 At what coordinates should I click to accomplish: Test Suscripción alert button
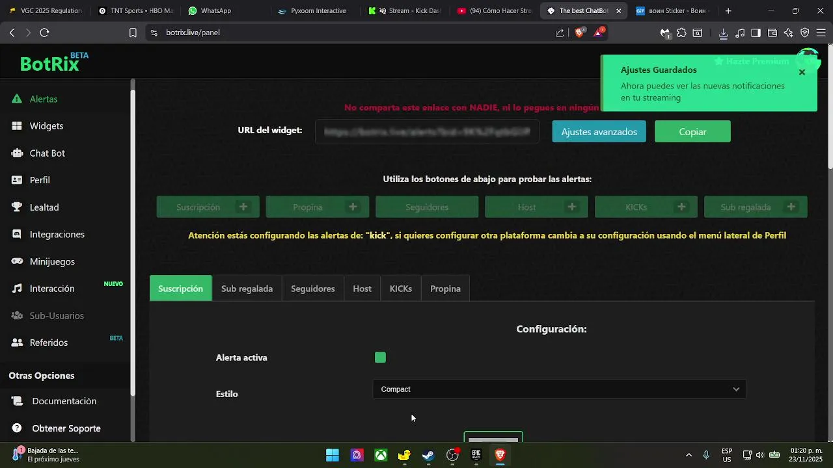pyautogui.click(x=208, y=207)
